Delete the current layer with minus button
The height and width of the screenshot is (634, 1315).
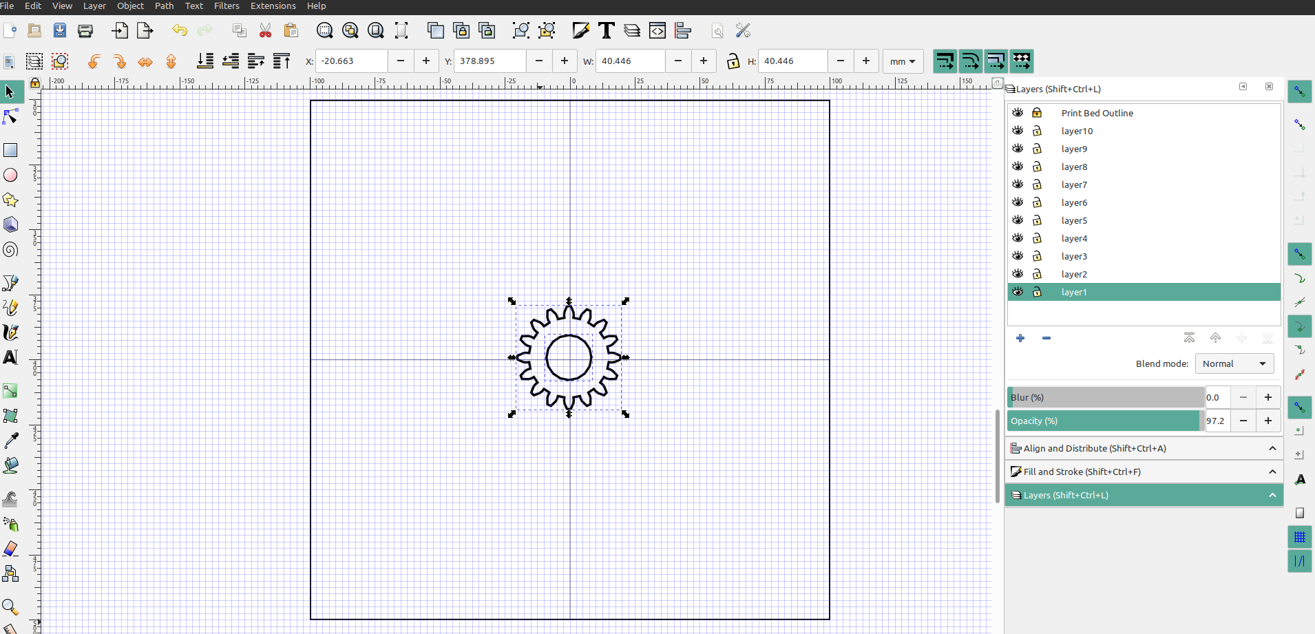tap(1046, 338)
